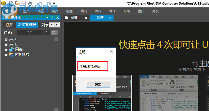
Task: Expand the 网络 node
Action: pyautogui.click(x=6, y=50)
